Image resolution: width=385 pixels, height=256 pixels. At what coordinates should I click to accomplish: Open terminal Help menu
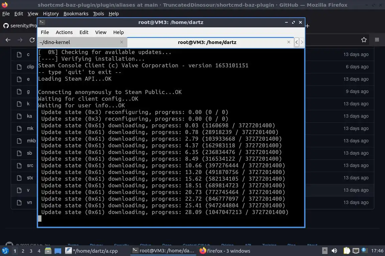(x=118, y=32)
